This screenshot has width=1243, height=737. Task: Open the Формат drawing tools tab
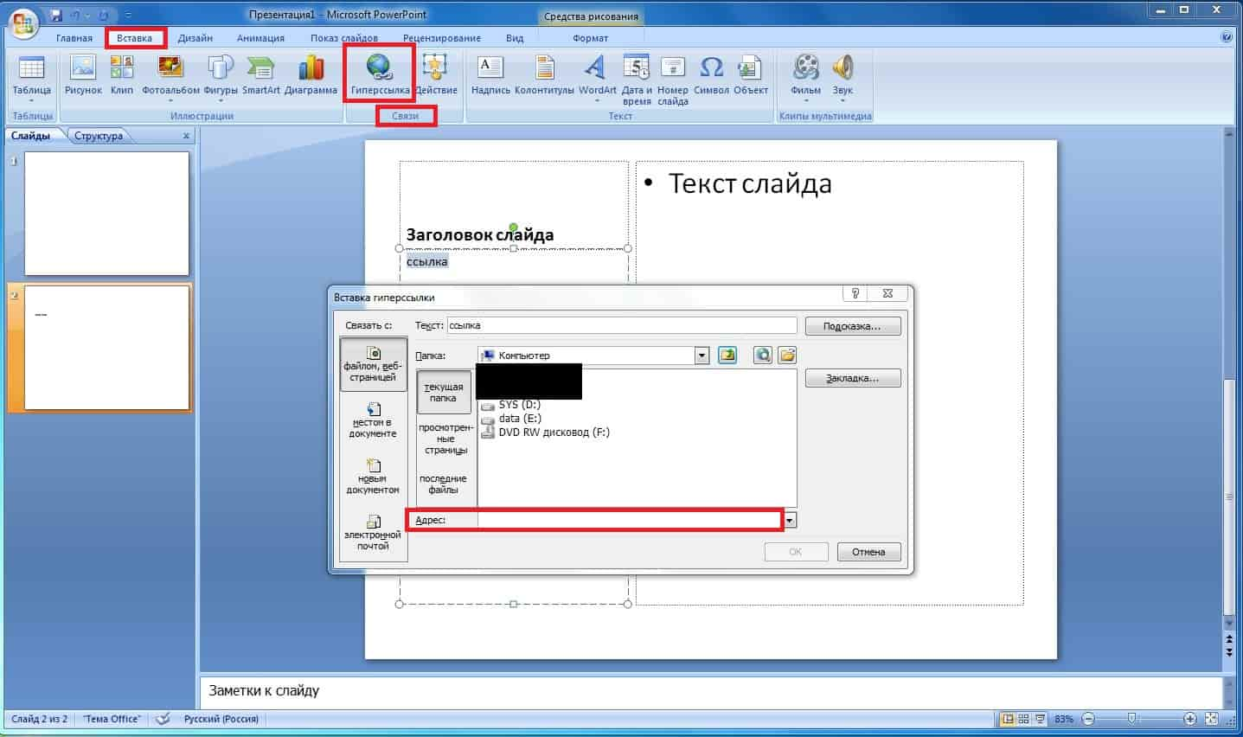click(590, 38)
